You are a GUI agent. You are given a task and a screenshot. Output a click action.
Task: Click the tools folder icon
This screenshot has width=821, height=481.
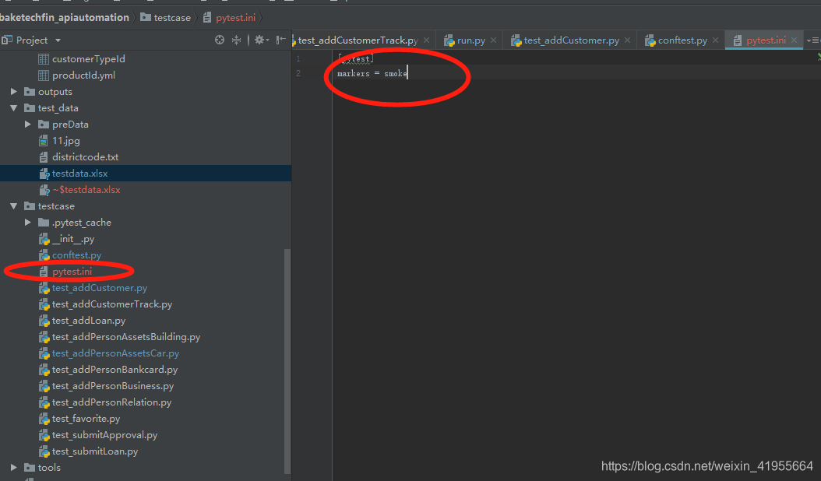click(30, 468)
